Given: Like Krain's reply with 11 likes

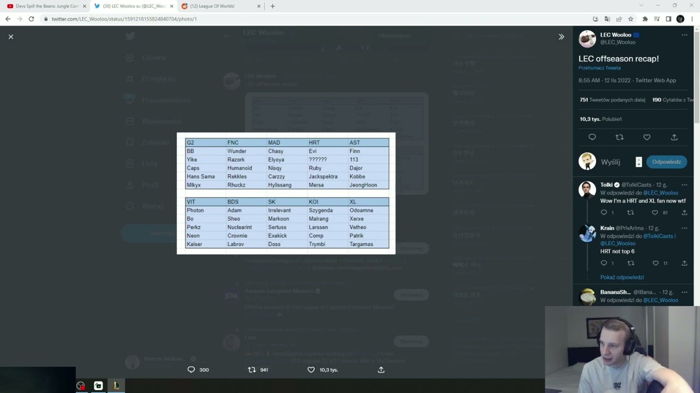Looking at the screenshot, I should (x=655, y=263).
